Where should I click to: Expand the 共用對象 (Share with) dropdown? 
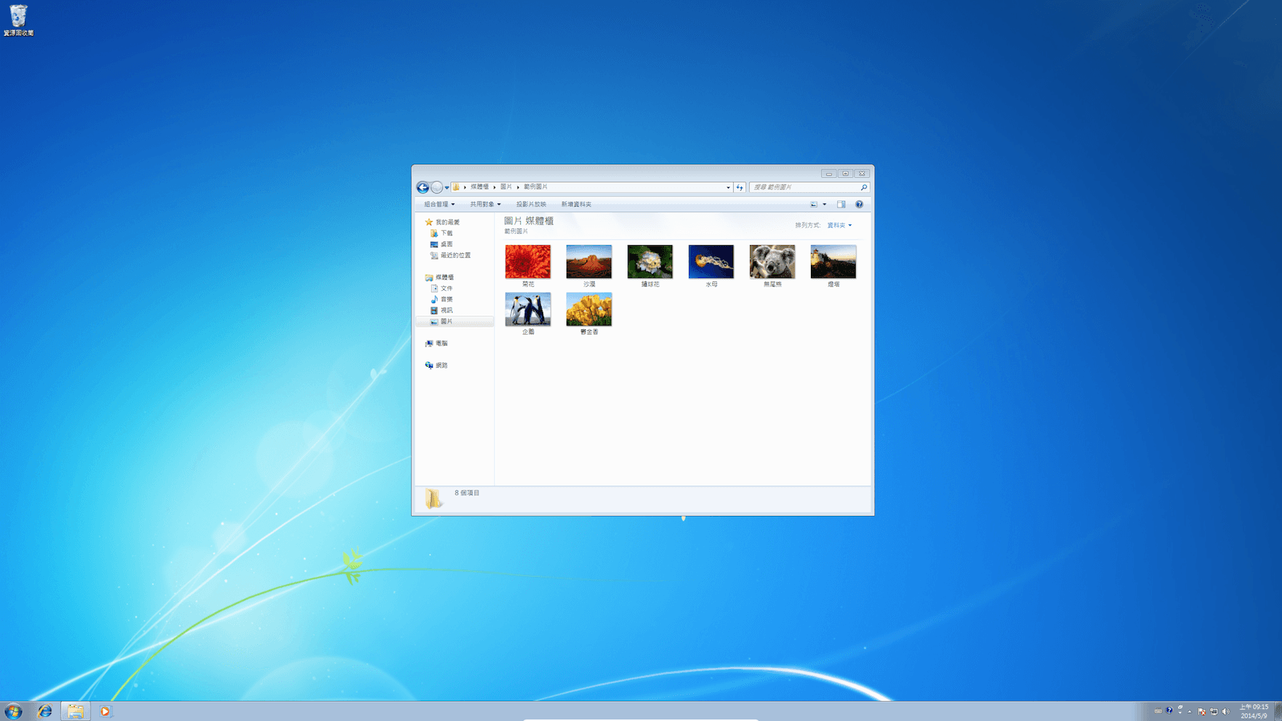(482, 204)
